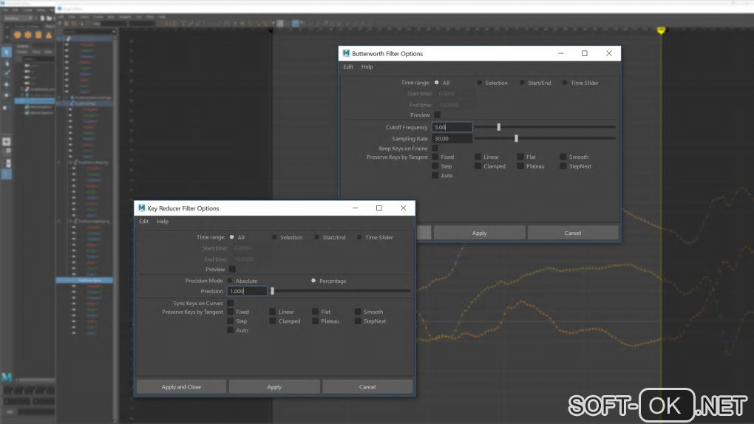
Task: Check Step tangent in Key Reducer
Action: [x=231, y=321]
